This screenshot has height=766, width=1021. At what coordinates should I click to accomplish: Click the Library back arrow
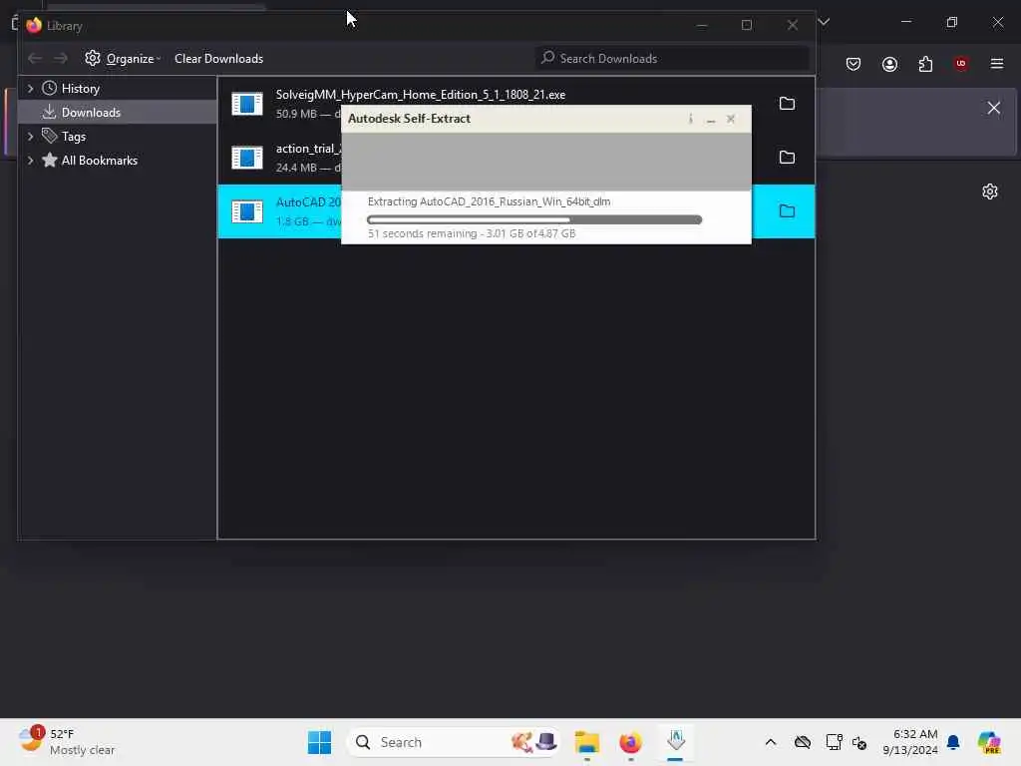click(35, 59)
